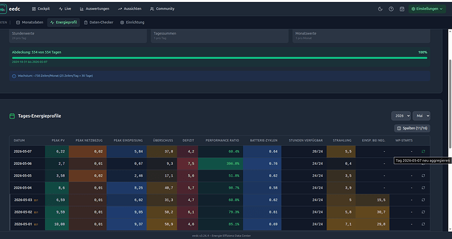Open the Community menu
Screen dimensions: 452x239
pyautogui.click(x=162, y=9)
